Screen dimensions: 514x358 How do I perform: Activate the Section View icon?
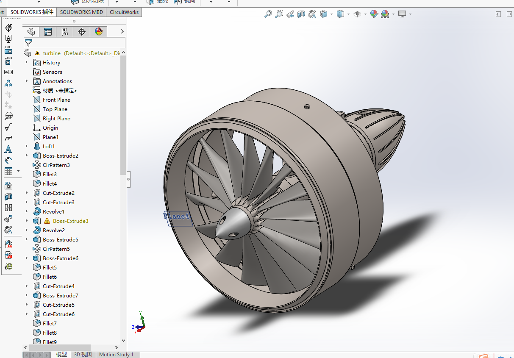pos(301,14)
